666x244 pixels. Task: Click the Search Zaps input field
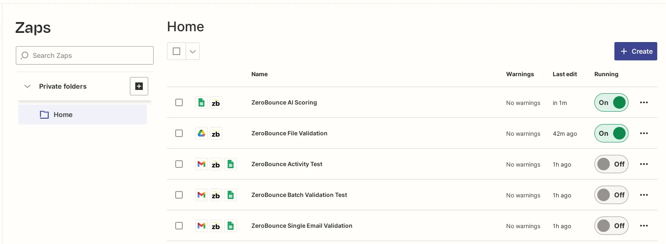pyautogui.click(x=84, y=55)
